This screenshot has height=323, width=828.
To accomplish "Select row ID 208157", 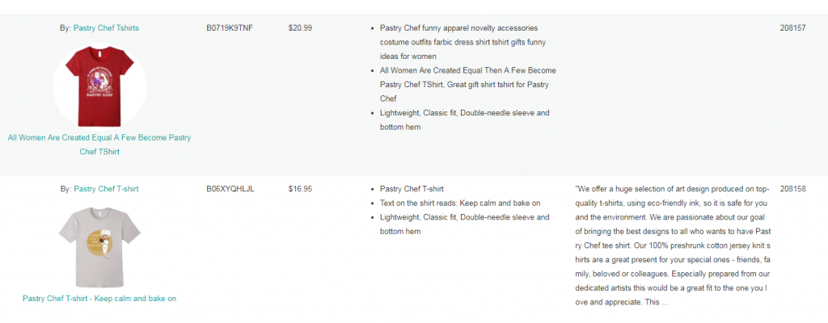I will (x=792, y=28).
